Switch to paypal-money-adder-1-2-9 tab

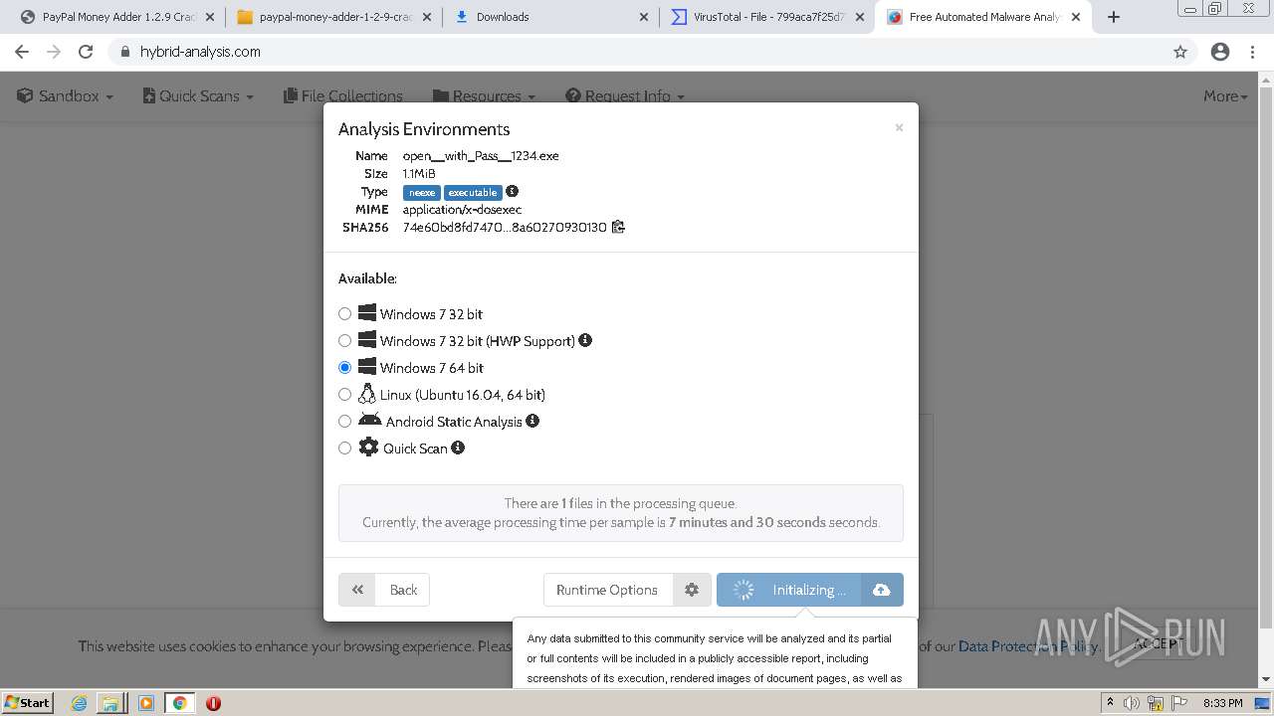click(334, 17)
